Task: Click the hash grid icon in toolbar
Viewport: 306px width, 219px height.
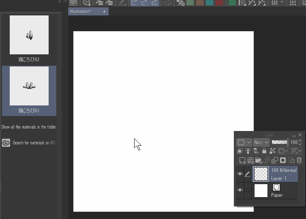Action: (x=274, y=2)
